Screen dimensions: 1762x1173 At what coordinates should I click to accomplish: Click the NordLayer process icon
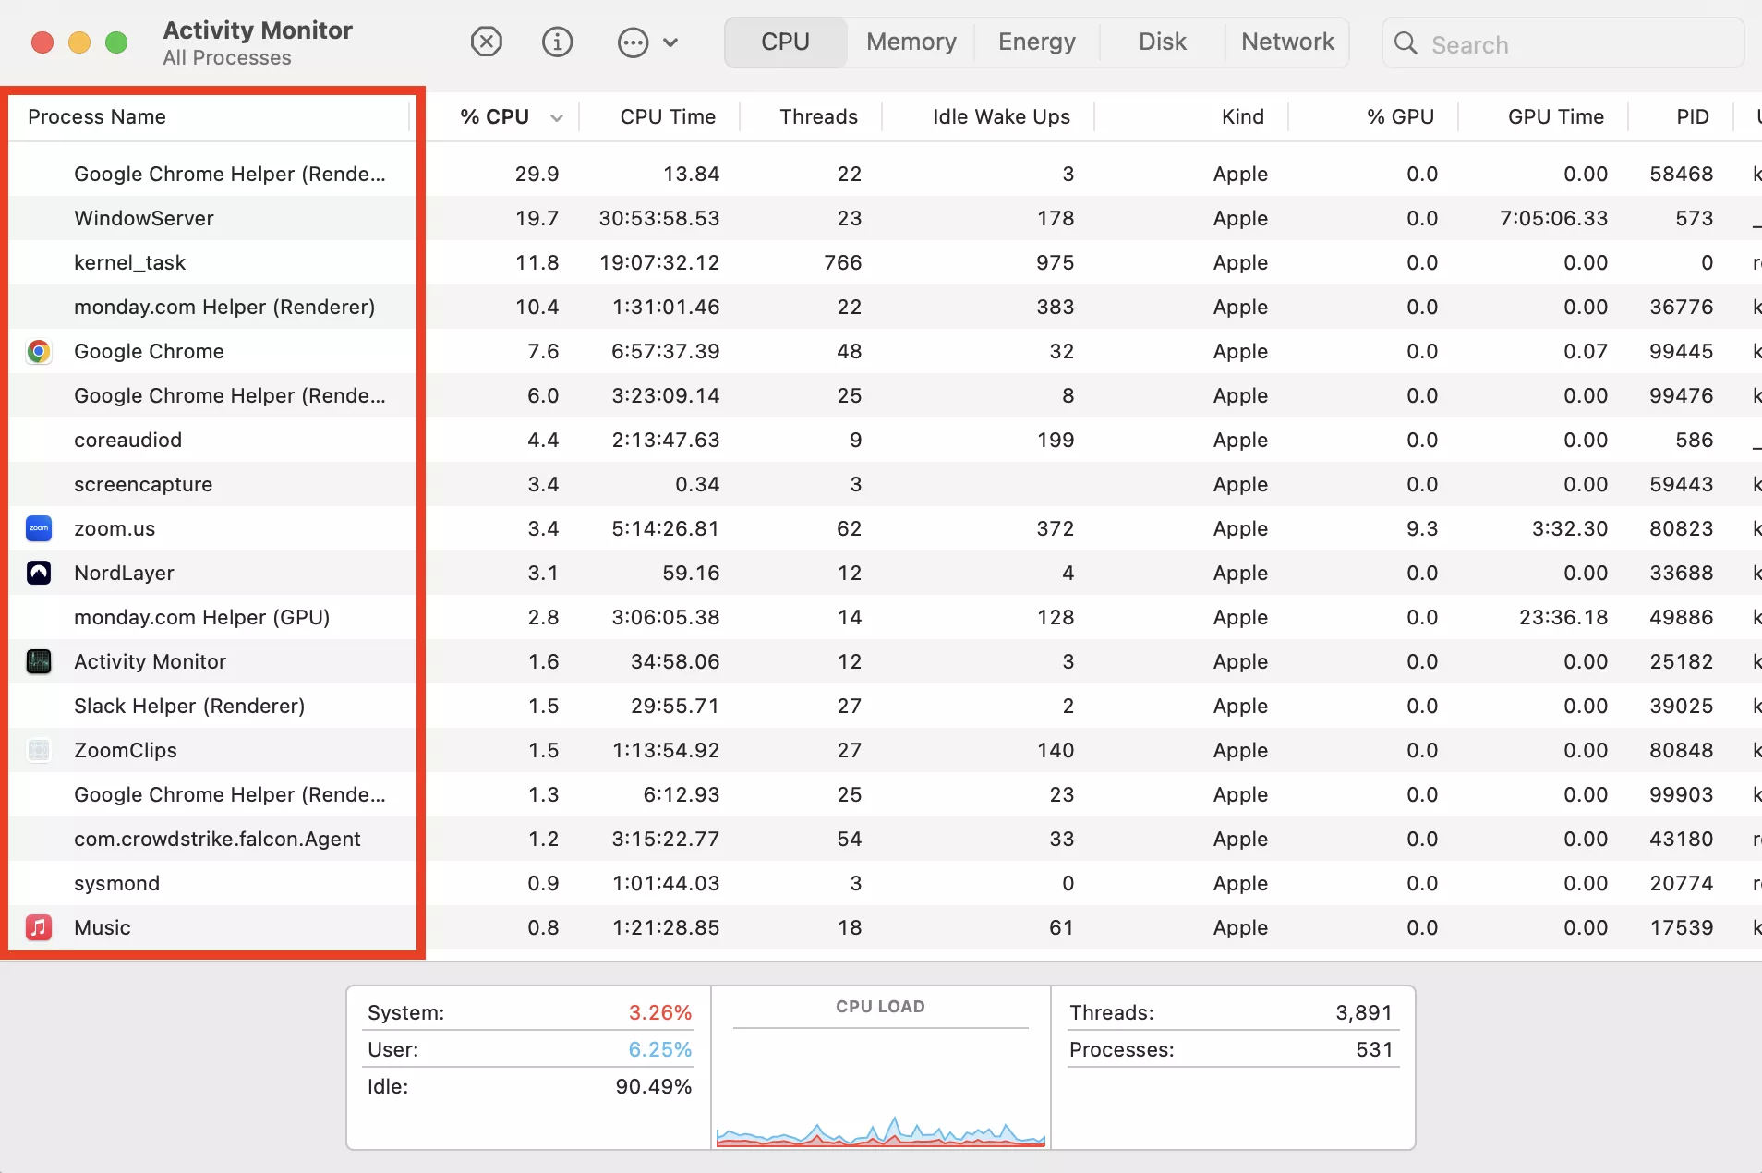[38, 573]
